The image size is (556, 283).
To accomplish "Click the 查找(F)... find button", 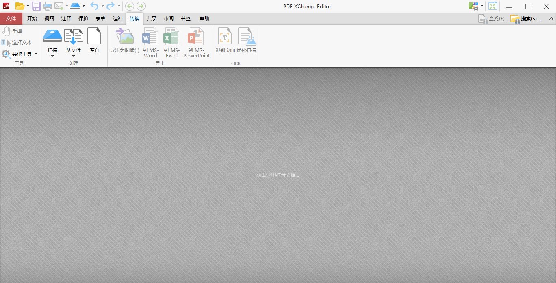I will pyautogui.click(x=493, y=18).
